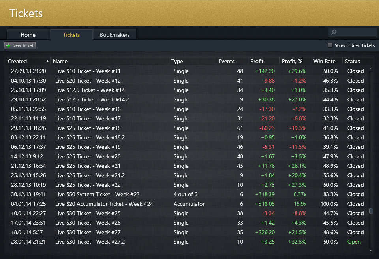Image resolution: width=379 pixels, height=259 pixels.
Task: Click the sort arrow on Created column
Action: coord(47,61)
